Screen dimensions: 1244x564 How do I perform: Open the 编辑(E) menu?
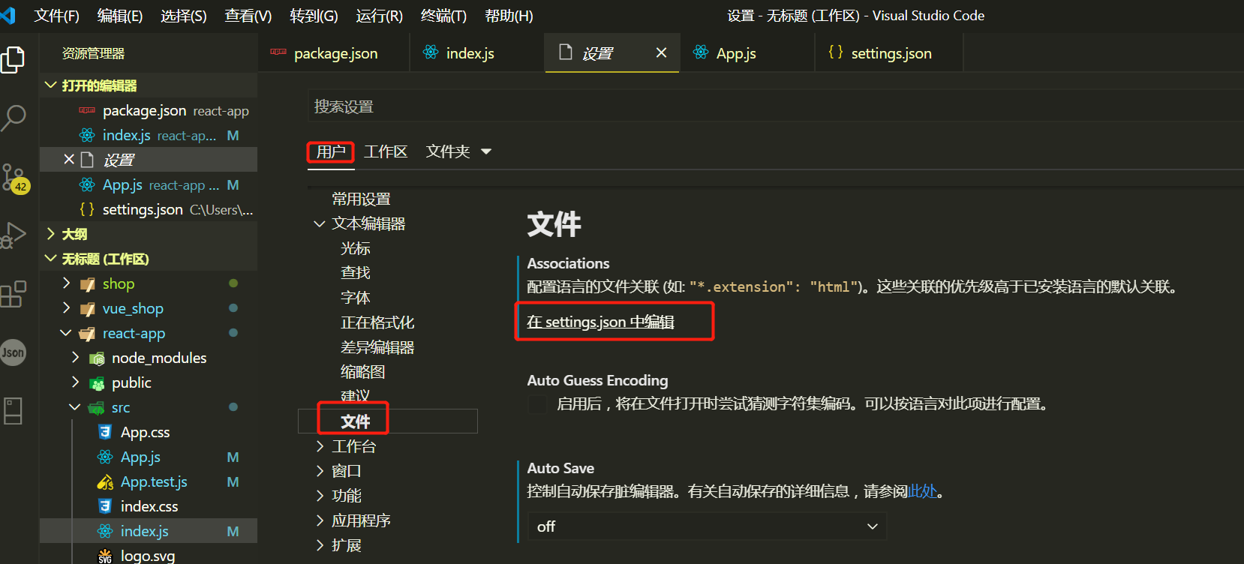coord(120,16)
